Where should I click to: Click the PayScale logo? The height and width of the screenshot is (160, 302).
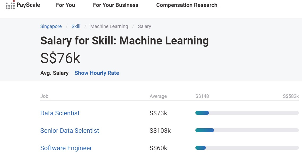pos(23,5)
